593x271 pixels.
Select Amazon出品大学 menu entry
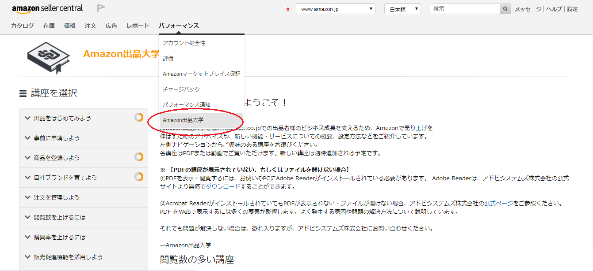(x=201, y=120)
